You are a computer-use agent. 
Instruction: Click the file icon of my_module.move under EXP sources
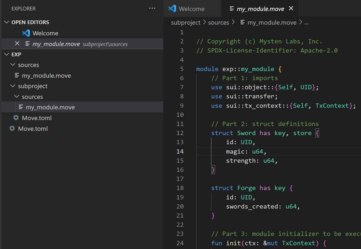coord(17,75)
